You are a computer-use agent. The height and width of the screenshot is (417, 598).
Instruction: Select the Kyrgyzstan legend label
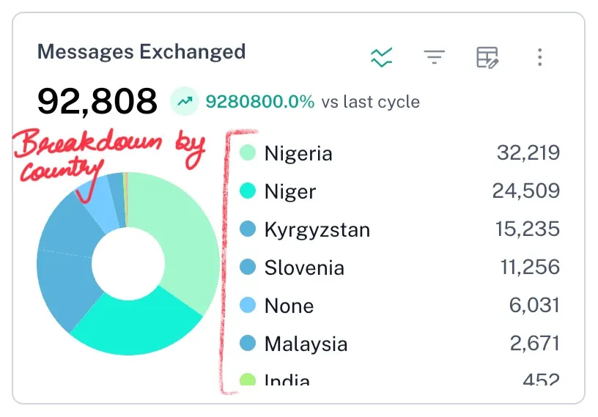coord(317,229)
